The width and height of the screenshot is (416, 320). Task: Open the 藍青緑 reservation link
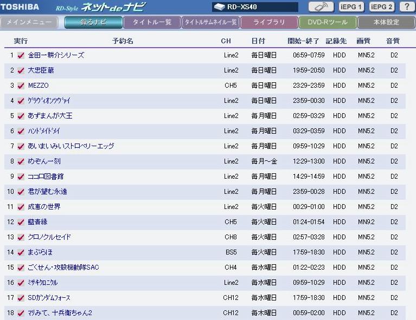coord(37,221)
